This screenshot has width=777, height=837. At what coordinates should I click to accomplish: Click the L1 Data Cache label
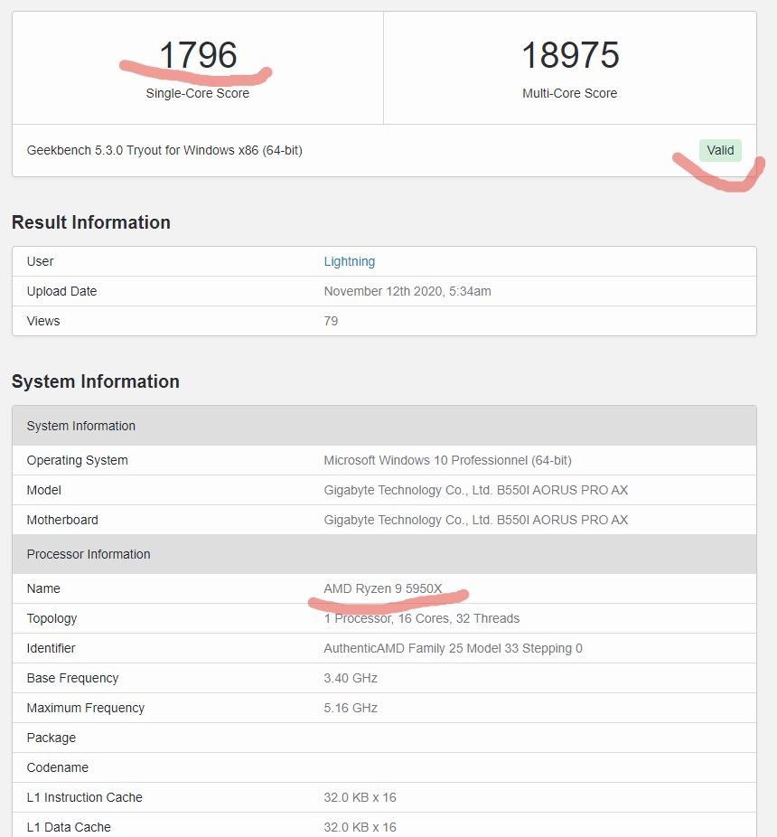pyautogui.click(x=69, y=827)
